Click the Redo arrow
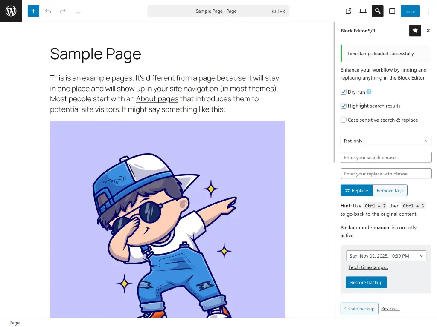The image size is (437, 327). (x=62, y=11)
